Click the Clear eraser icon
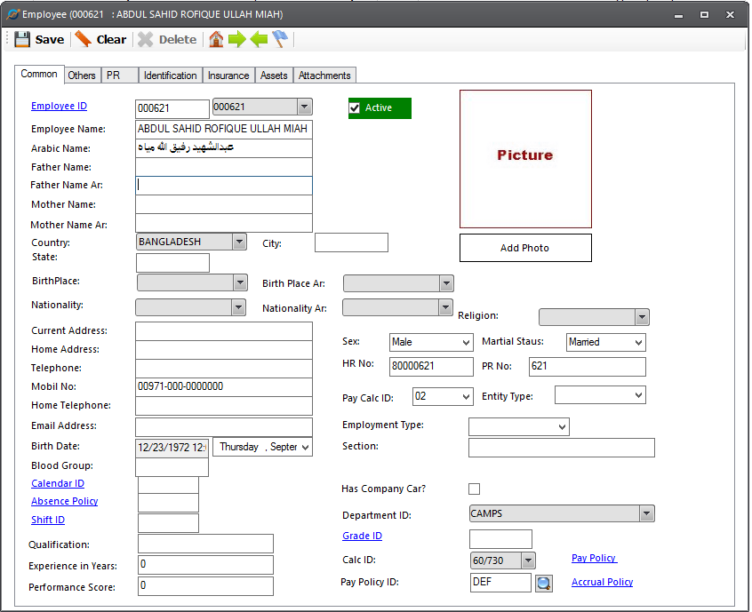Viewport: 752px width, 612px height. [84, 39]
